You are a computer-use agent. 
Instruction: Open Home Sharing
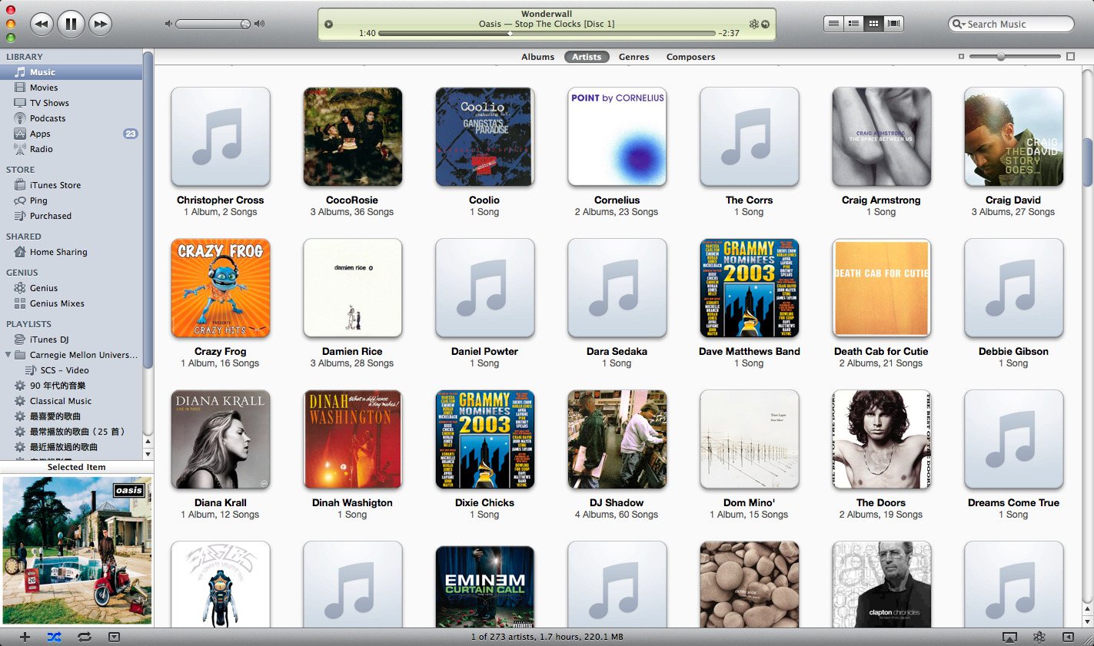tap(71, 252)
